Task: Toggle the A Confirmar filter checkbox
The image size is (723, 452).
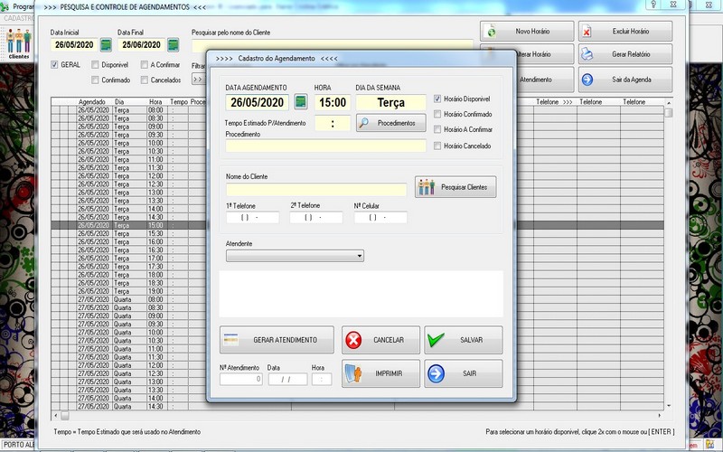Action: (145, 65)
